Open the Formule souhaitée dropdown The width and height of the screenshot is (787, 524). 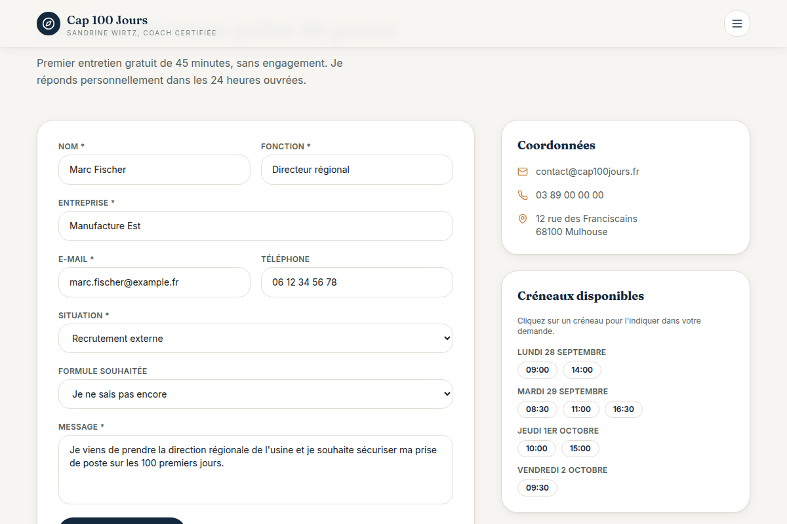click(256, 394)
